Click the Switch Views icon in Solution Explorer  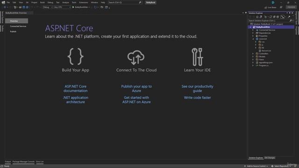coord(261,17)
